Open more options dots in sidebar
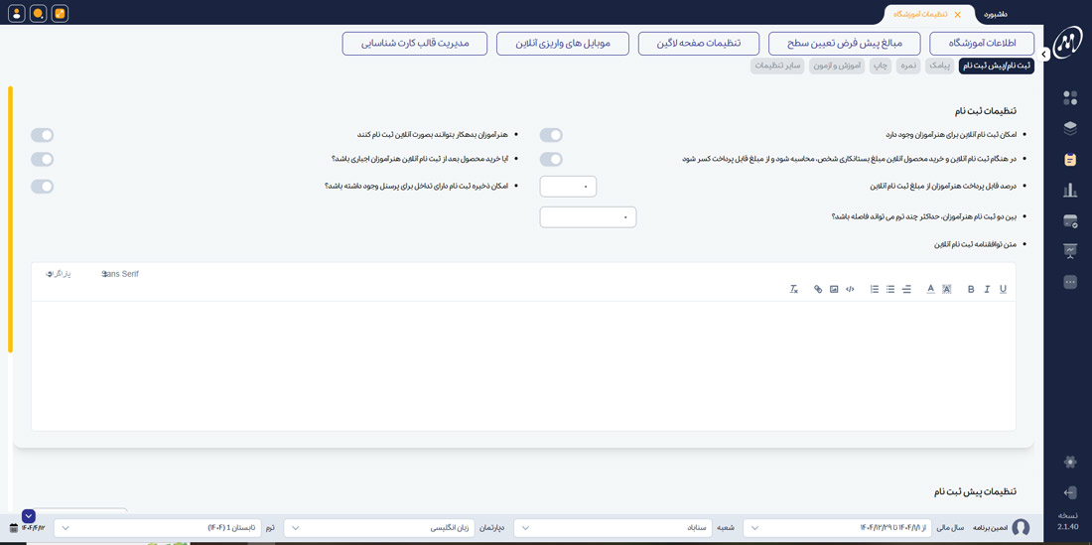 pos(1070,282)
